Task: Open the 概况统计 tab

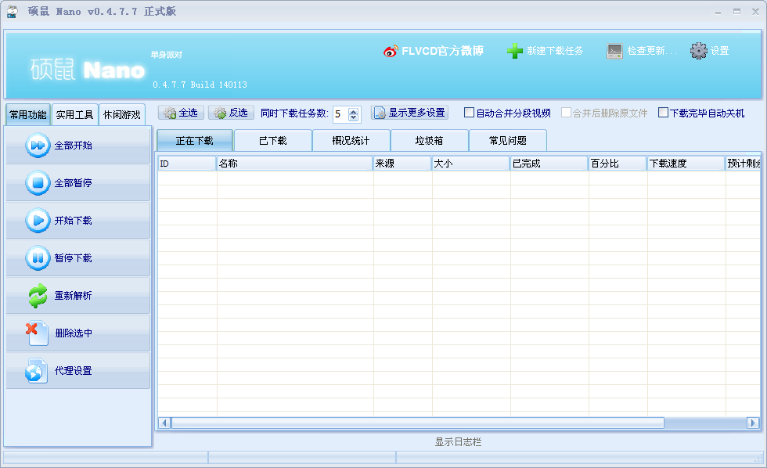Action: pyautogui.click(x=351, y=141)
